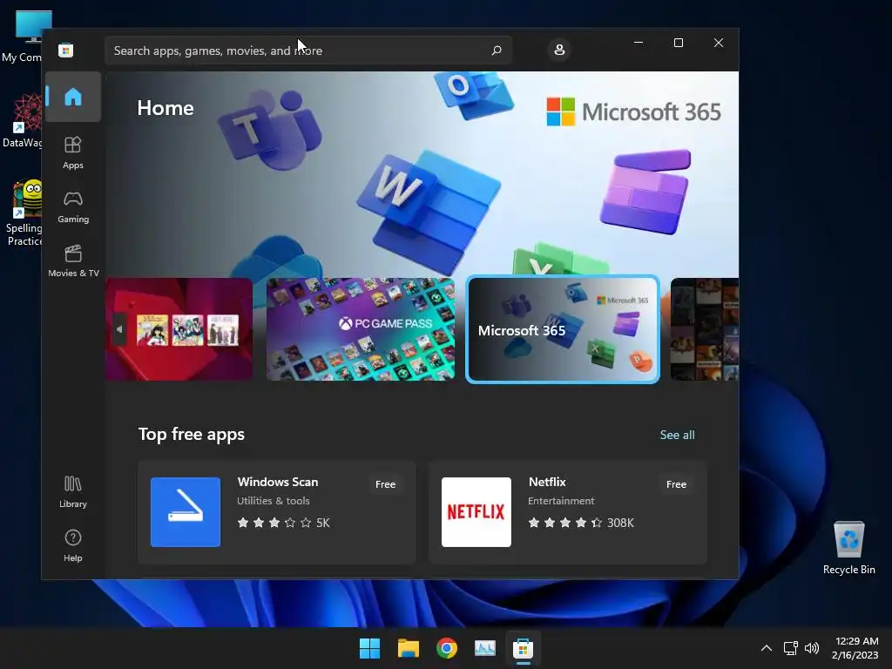Click Free button for Netflix
The image size is (892, 669).
pyautogui.click(x=676, y=484)
